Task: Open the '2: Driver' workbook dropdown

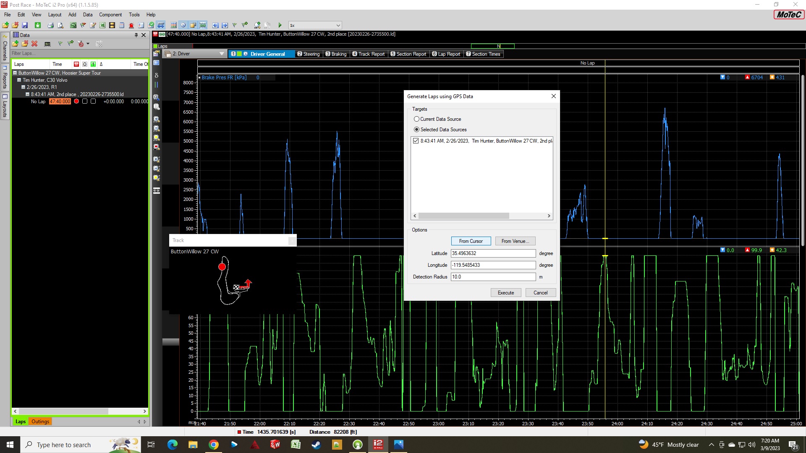Action: tap(222, 54)
